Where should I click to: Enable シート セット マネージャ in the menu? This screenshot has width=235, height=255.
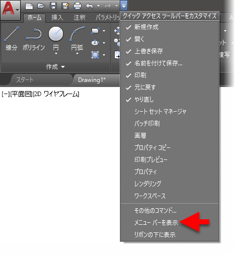170,112
